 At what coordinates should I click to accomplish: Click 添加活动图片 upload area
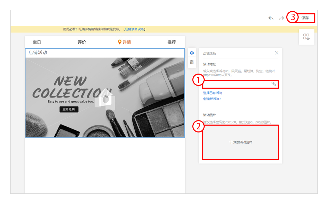point(241,142)
